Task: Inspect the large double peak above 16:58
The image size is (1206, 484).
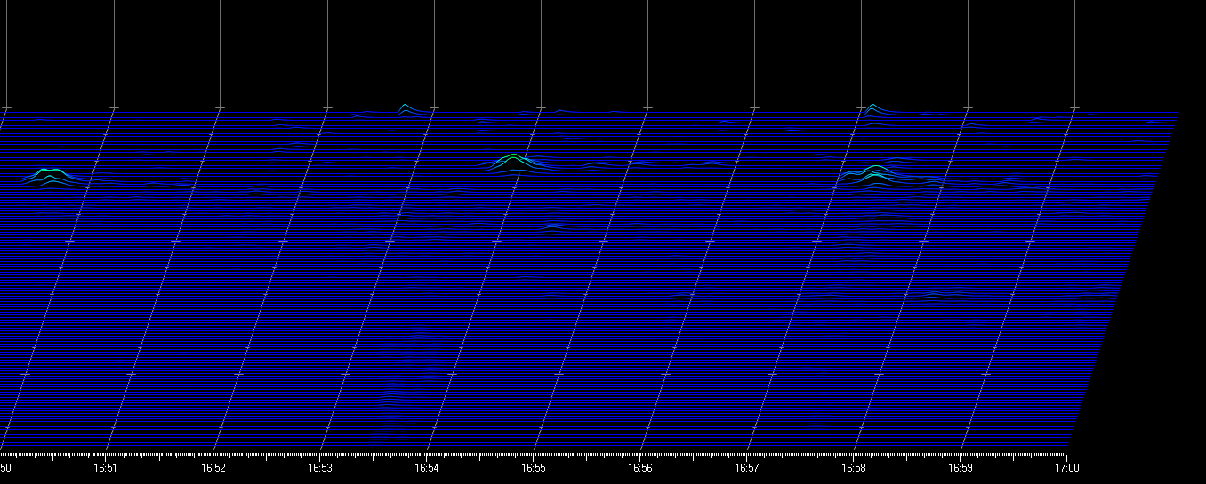Action: [x=877, y=175]
